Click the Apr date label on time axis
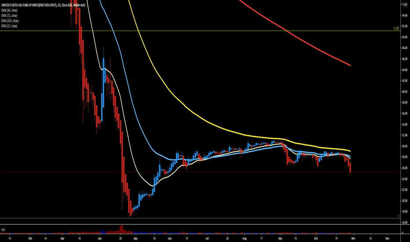Screen dimensions: 410x242 pyautogui.click(x=99, y=238)
